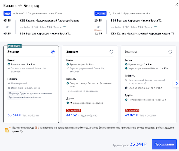Click the change fee coin icon at 6 790 ₽
179x151 pixels.
click(126, 88)
